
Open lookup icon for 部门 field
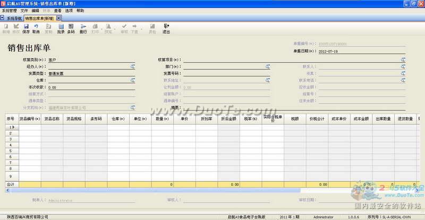point(268,66)
